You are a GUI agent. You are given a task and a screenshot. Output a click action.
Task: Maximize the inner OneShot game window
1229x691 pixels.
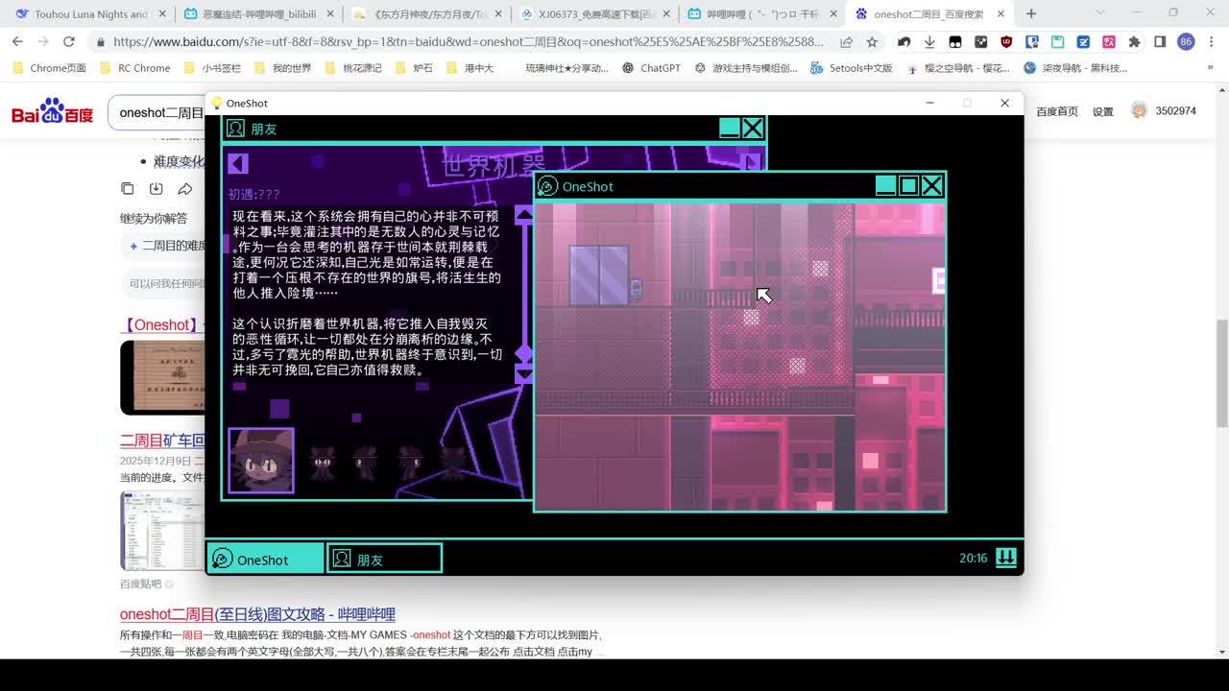908,186
